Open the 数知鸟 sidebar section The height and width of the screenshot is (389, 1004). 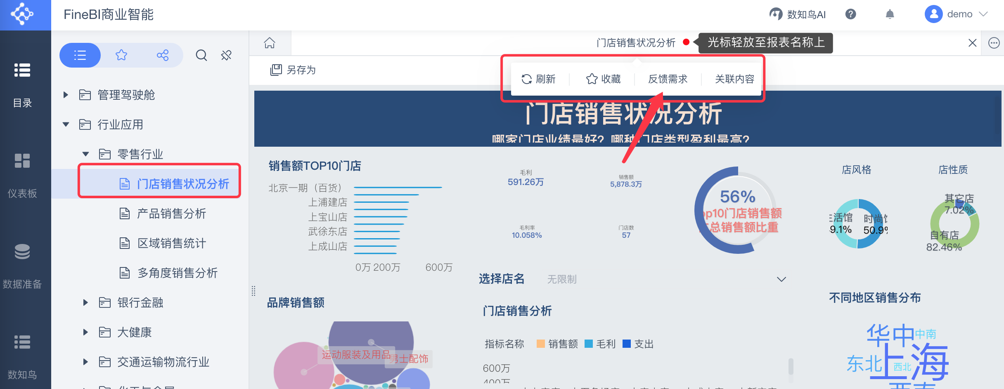pos(22,357)
